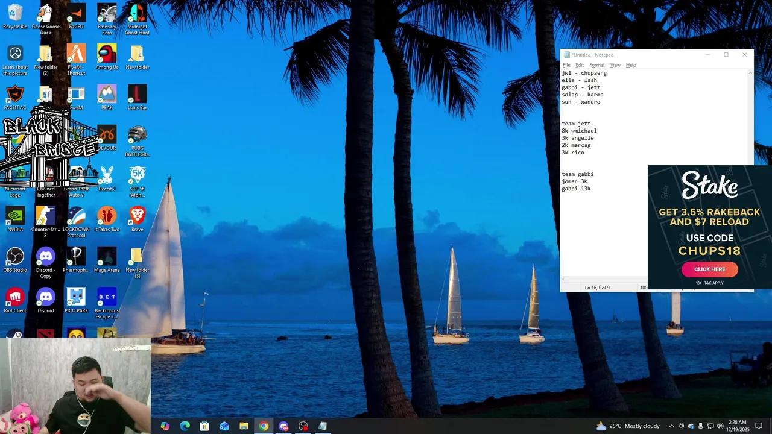Toggle the microphone icon in system tray
This screenshot has height=434, width=772.
coord(700,426)
